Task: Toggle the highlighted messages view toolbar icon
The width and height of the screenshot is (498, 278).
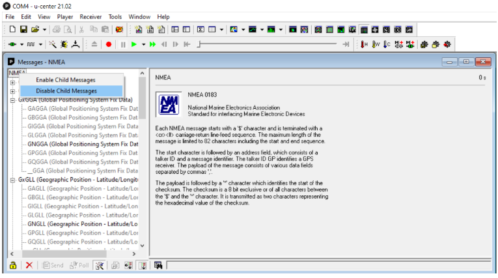Action: tap(364, 29)
